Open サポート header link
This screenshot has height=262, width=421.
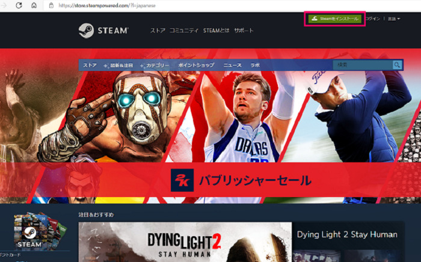pyautogui.click(x=244, y=31)
